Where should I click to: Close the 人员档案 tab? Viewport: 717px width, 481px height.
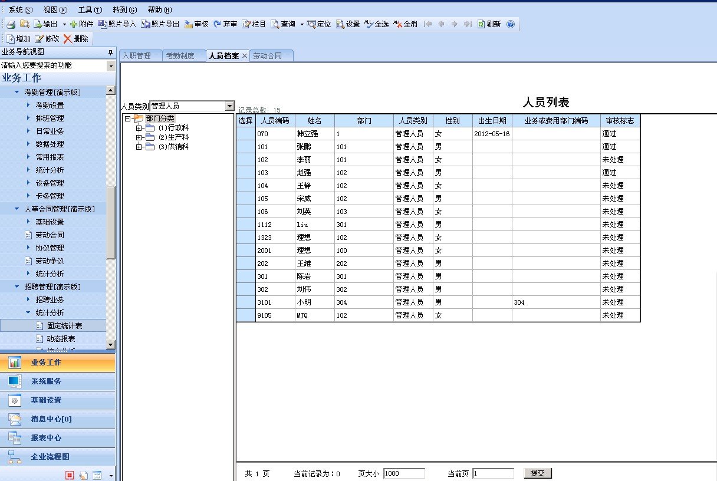point(245,56)
